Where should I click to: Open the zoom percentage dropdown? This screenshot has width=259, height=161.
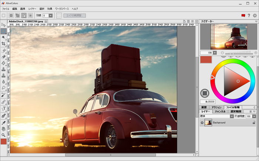[x=215, y=53]
